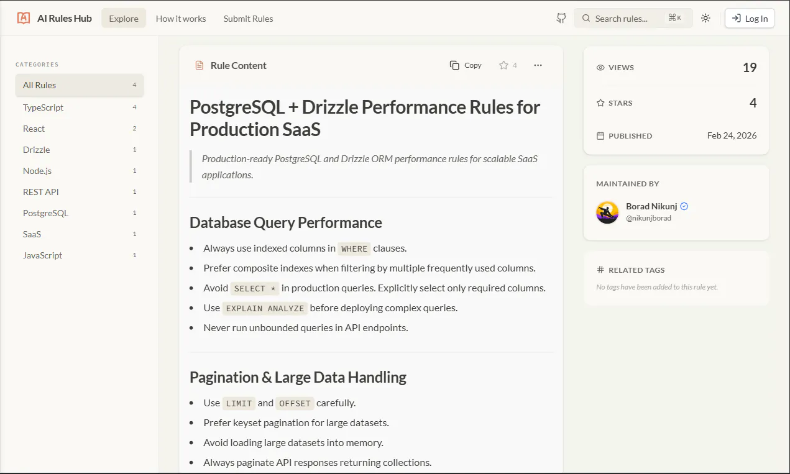790x474 pixels.
Task: Click the verified badge beside Borad Nikunj
Action: coord(684,206)
